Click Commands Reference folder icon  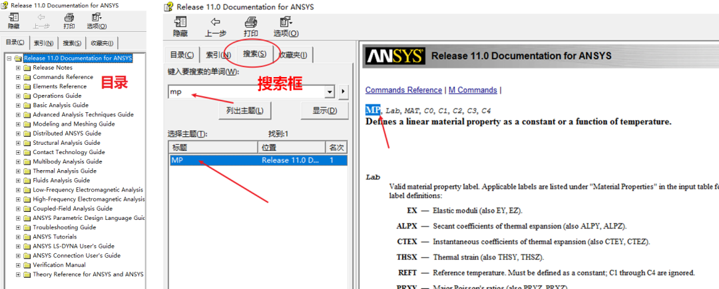click(x=27, y=77)
